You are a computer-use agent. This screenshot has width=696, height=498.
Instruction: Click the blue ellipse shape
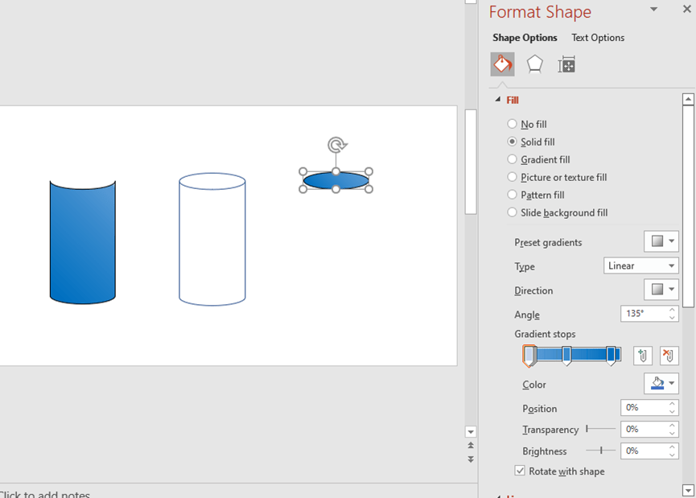tap(336, 181)
